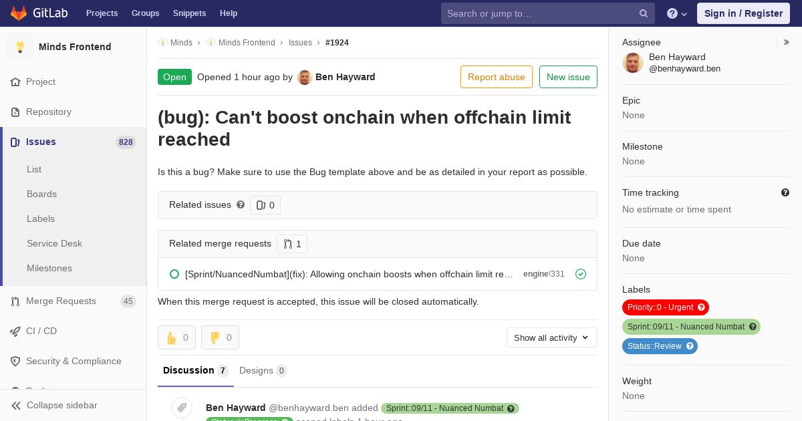802x421 pixels.
Task: Open Project via house icon
Action: [x=15, y=82]
